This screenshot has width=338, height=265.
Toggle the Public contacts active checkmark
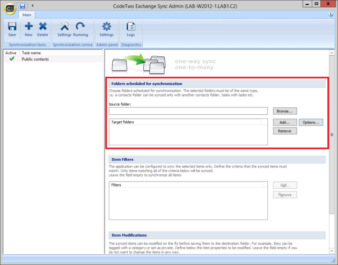[12, 58]
